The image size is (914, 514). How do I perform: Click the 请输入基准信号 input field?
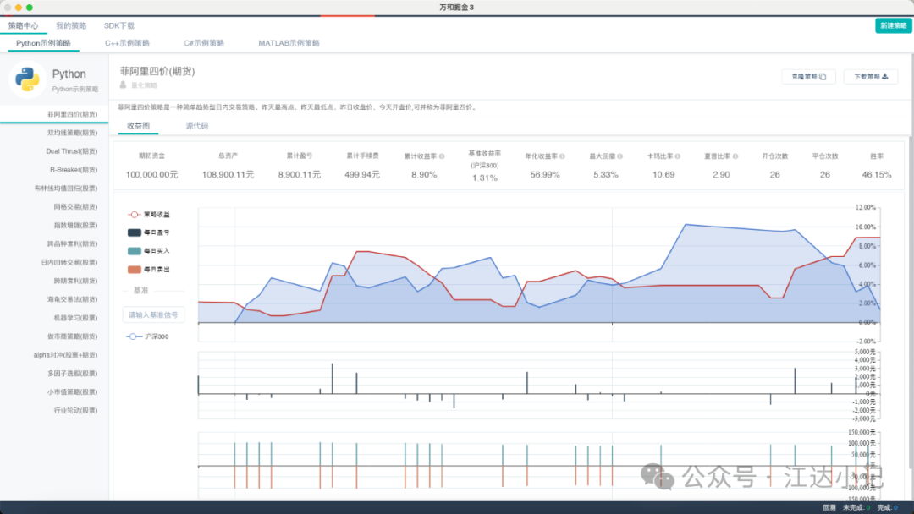tap(153, 315)
